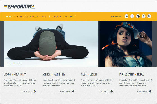
Task: Click the Photography + Model heading
Action: 131,74
